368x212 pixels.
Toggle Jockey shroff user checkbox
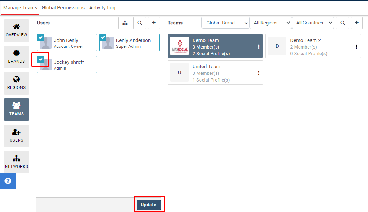click(x=40, y=59)
